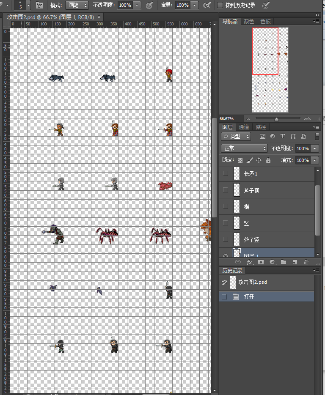
Task: Open the layer 不透明度 dropdown arrow
Action: pos(315,148)
